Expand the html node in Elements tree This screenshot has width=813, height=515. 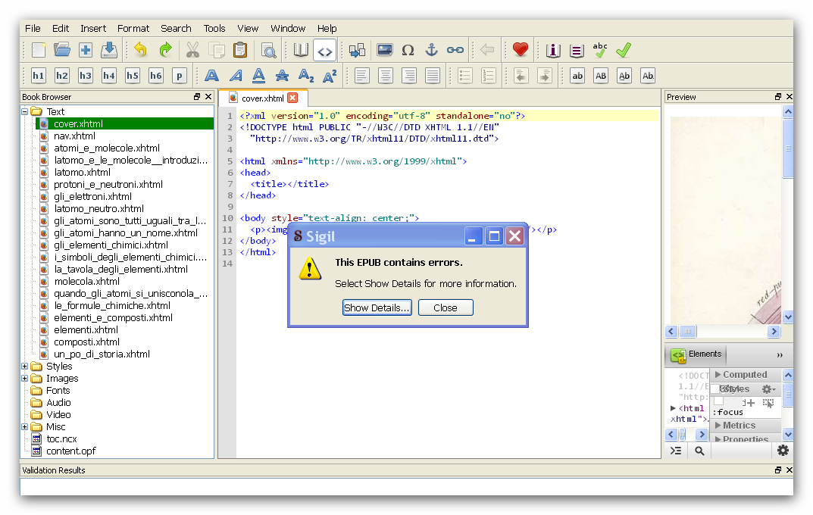coord(673,408)
